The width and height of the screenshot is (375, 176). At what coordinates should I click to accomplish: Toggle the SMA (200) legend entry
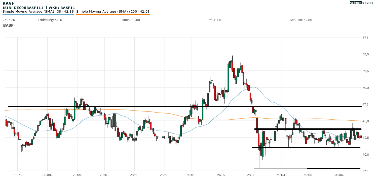point(113,11)
